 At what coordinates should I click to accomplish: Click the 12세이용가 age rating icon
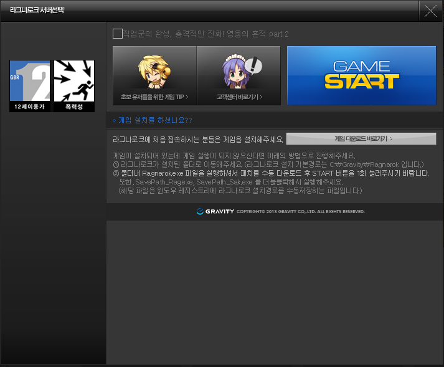(29, 85)
